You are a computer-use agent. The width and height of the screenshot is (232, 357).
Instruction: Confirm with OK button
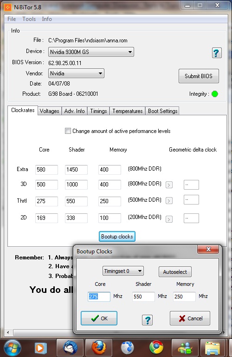(x=99, y=318)
